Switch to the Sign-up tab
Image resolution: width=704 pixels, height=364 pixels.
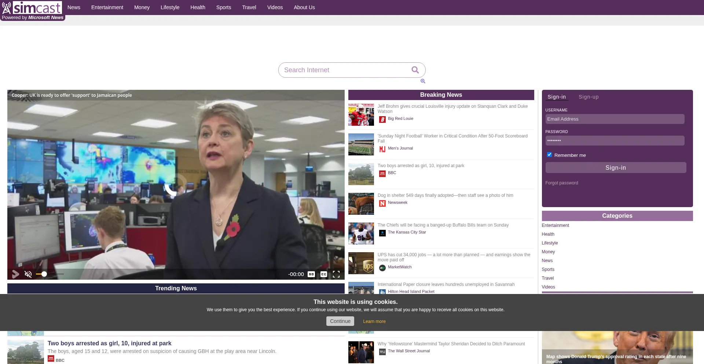588,97
